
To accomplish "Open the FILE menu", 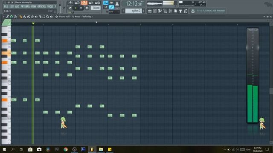I will coord(6,7).
